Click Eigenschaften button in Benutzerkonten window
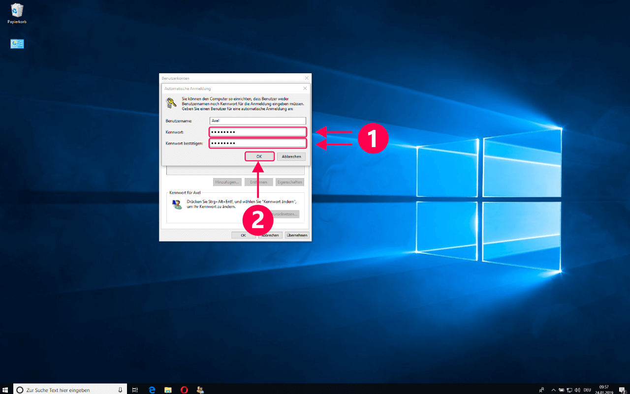 289,182
